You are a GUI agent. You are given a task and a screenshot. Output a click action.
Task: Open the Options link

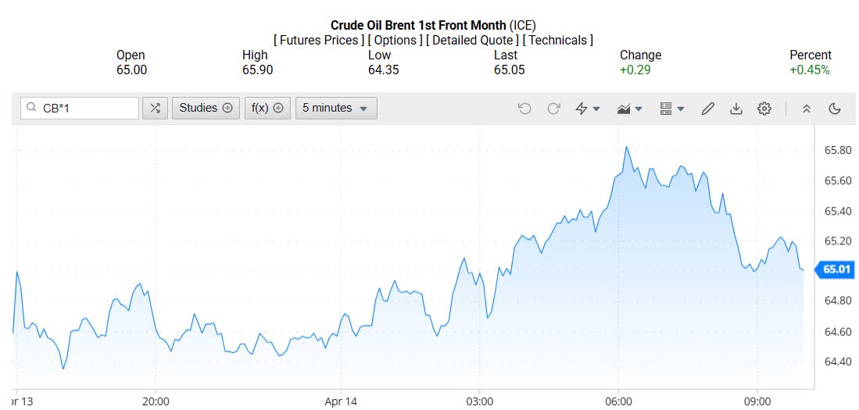[x=395, y=40]
